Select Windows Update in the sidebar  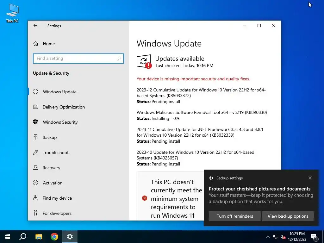60,92
